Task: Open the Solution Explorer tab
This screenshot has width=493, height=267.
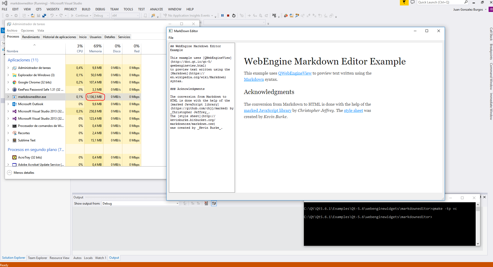Action: click(14, 258)
